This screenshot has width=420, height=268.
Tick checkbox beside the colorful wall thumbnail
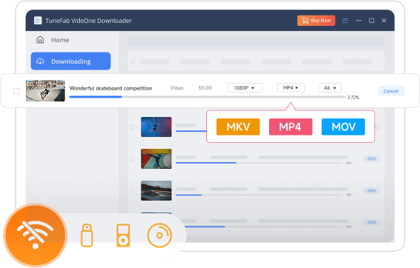132,159
